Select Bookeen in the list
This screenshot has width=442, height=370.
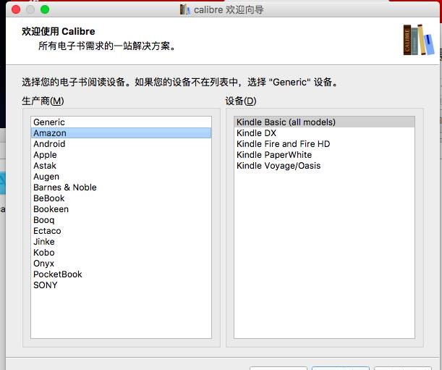pos(121,209)
